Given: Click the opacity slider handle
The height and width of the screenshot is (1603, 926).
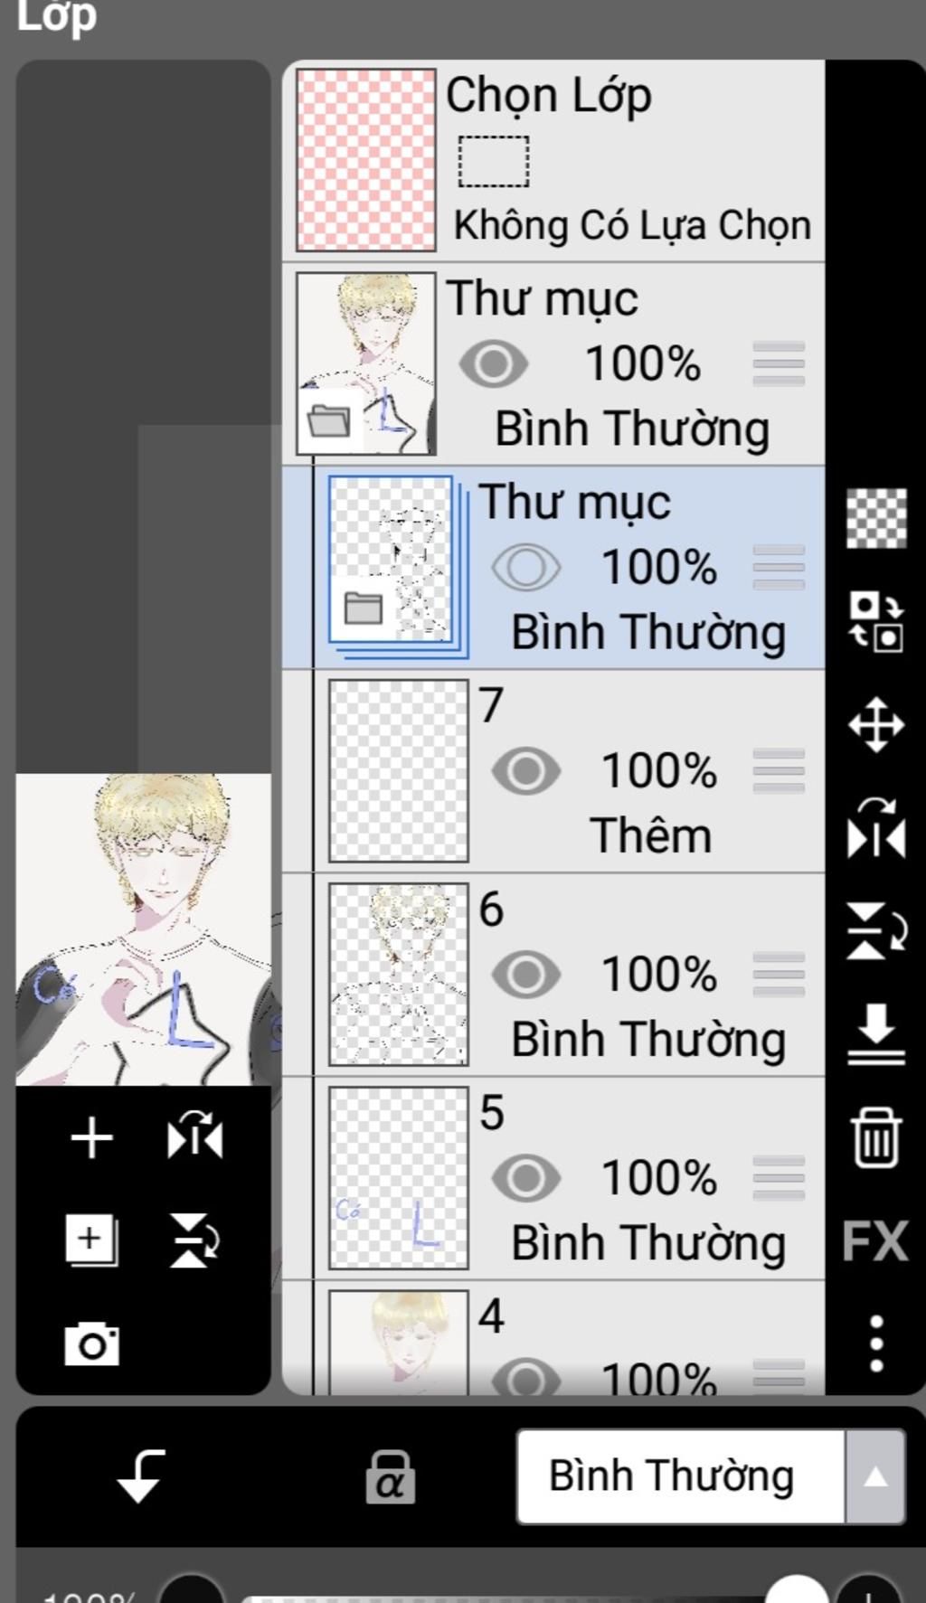Looking at the screenshot, I should click(796, 1589).
